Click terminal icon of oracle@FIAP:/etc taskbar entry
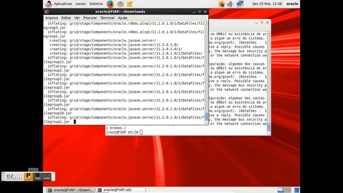 click(100, 190)
